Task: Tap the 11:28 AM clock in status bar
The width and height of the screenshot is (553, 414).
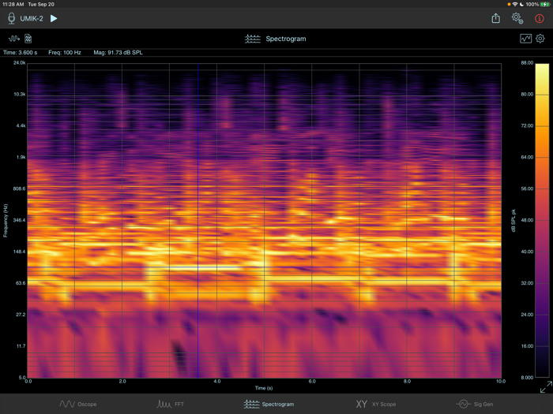Action: [13, 4]
